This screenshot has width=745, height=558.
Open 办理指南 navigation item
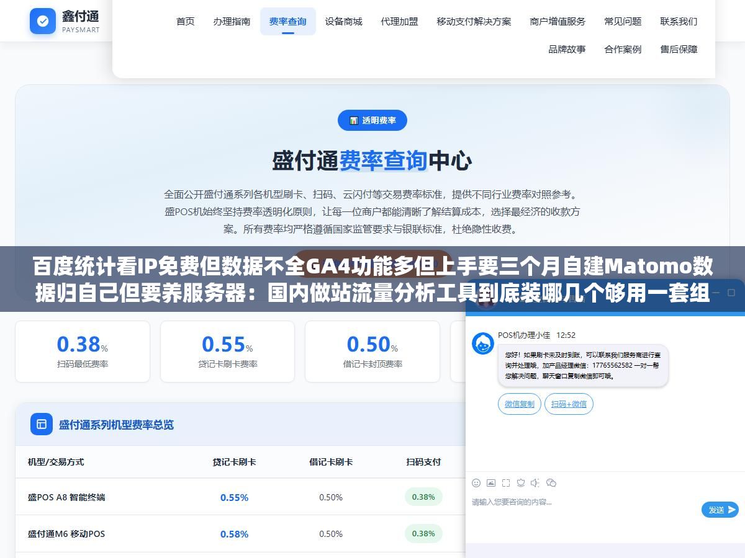point(232,21)
